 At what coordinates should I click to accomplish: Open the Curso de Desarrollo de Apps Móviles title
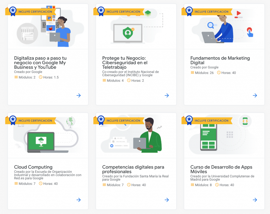coord(221,169)
